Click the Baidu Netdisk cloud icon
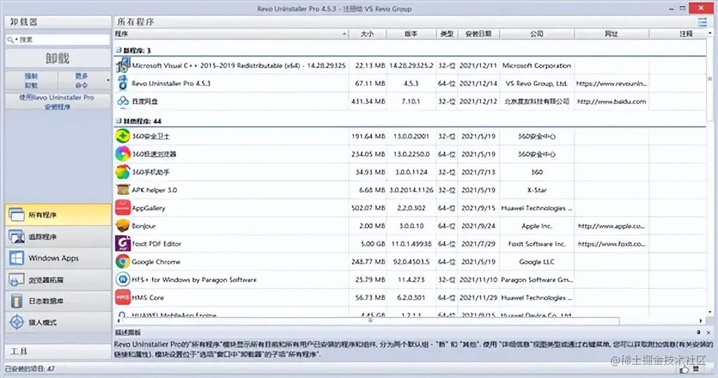The width and height of the screenshot is (718, 378). pos(123,101)
